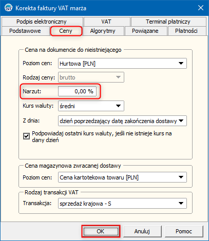This screenshot has width=209, height=241.
Task: Select the Ceny tab
Action: 66,31
